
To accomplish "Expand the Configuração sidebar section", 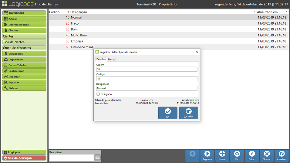I will 24,71.
